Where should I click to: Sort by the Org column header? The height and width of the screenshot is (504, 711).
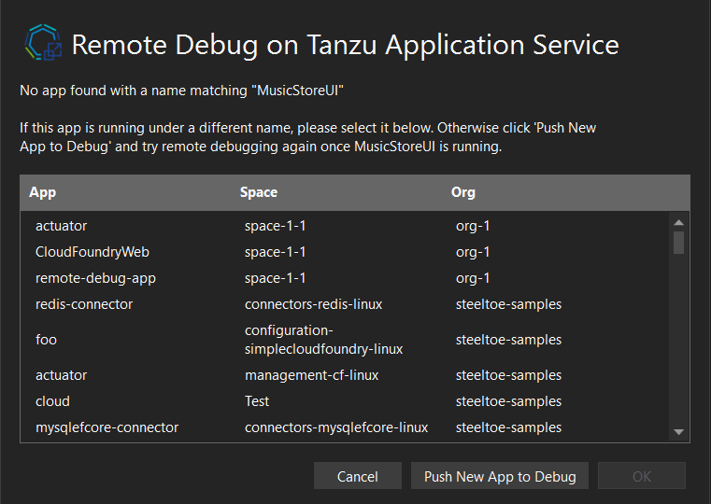pyautogui.click(x=463, y=192)
